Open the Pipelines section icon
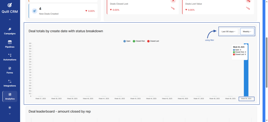The height and width of the screenshot is (122, 268). point(10,42)
